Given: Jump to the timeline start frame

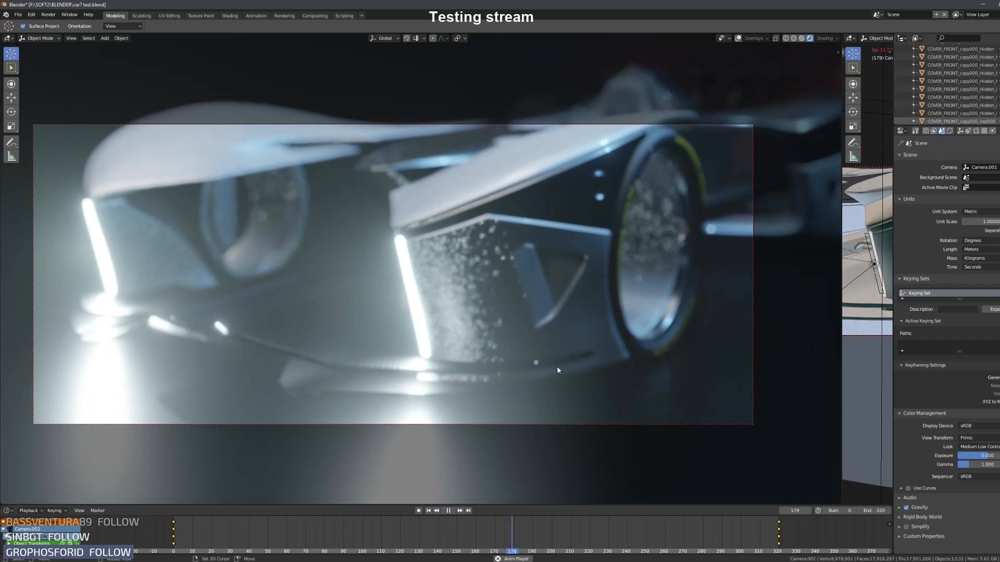Looking at the screenshot, I should pyautogui.click(x=428, y=510).
